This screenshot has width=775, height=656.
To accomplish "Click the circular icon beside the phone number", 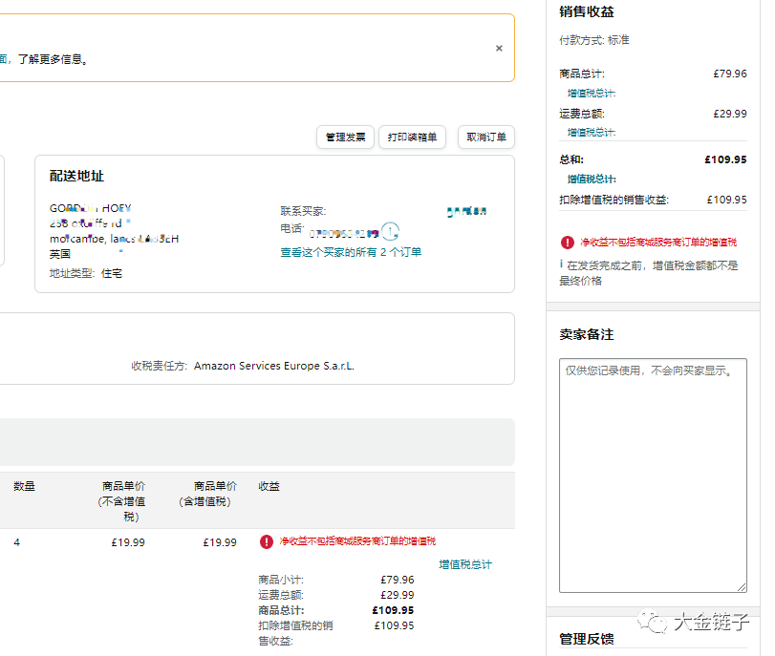I will click(x=390, y=231).
